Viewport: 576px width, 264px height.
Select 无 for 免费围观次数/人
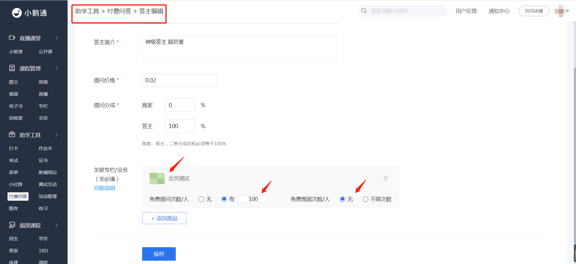[343, 199]
